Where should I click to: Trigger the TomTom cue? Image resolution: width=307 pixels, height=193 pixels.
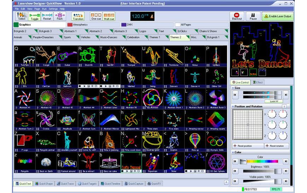tap(24, 56)
